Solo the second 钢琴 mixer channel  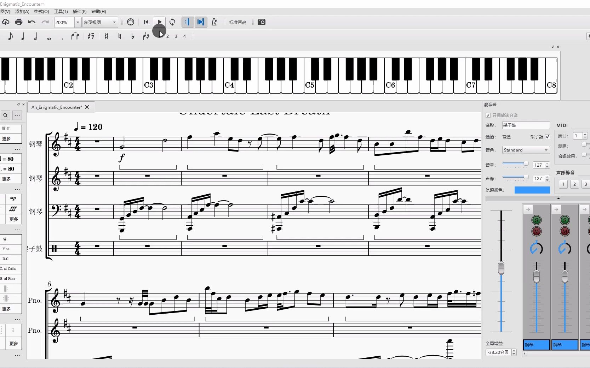tap(565, 220)
